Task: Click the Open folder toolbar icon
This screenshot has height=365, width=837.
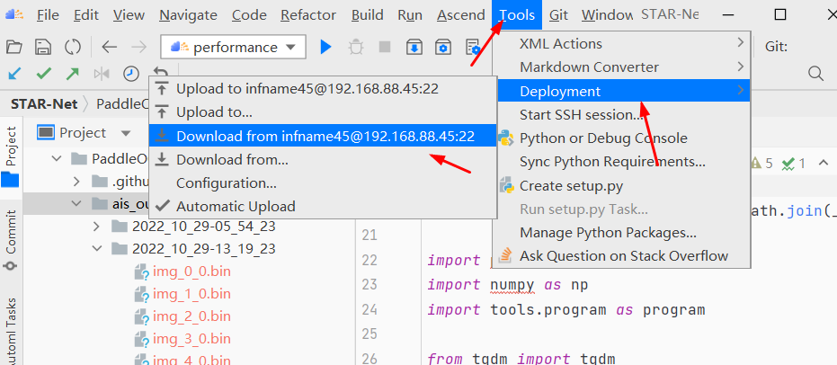Action: [13, 47]
